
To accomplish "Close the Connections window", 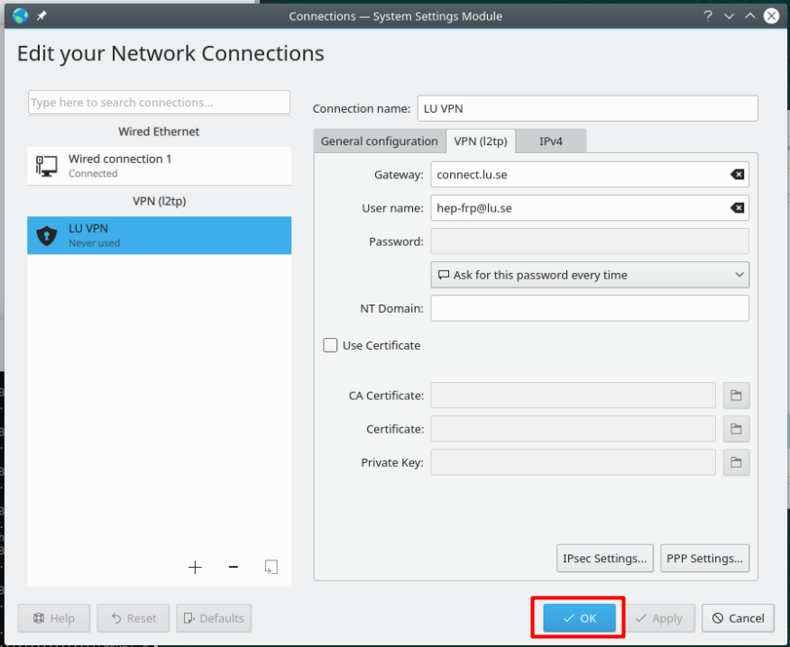I will (771, 16).
